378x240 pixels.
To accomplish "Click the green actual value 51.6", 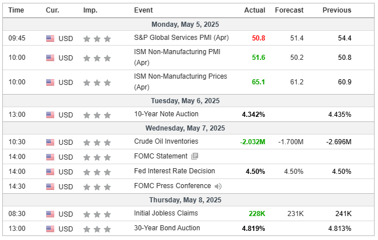I will point(259,58).
